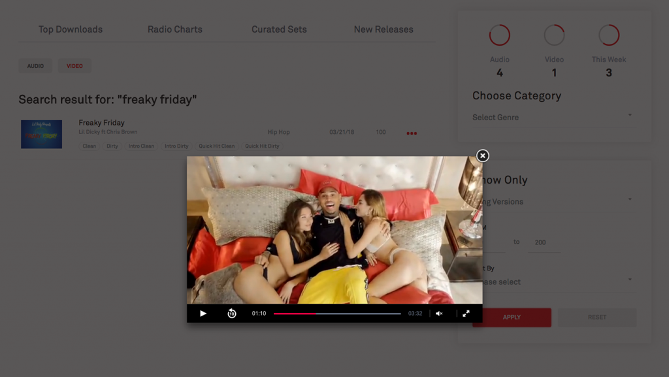
Task: Switch to the Top Downloads tab
Action: click(71, 29)
